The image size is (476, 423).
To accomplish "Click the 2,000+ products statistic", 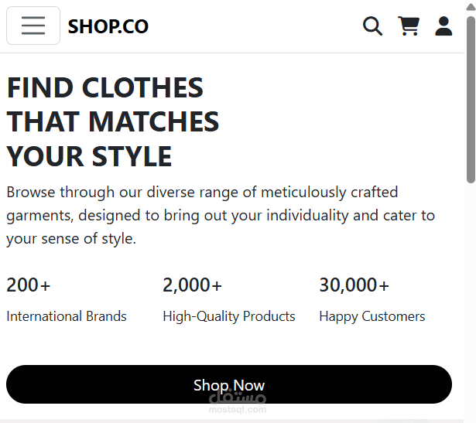I will tap(192, 285).
